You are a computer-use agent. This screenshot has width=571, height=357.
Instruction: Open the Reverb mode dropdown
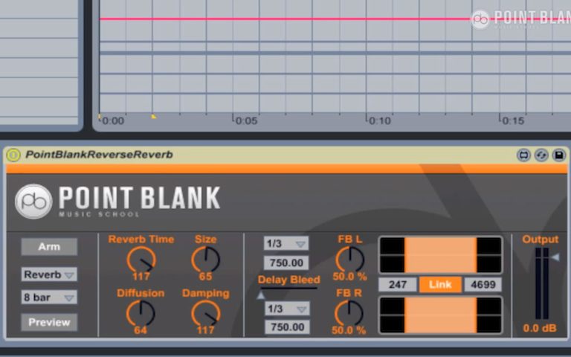click(x=49, y=274)
